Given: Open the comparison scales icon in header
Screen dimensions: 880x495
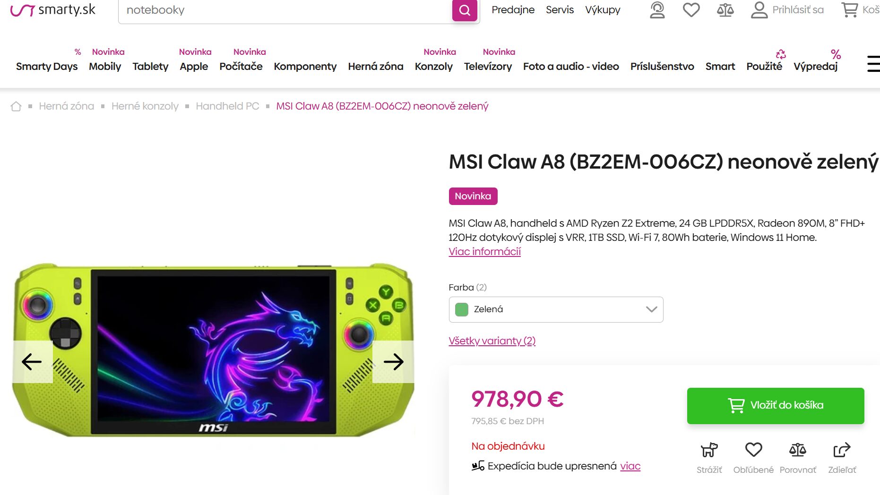Looking at the screenshot, I should coord(725,10).
